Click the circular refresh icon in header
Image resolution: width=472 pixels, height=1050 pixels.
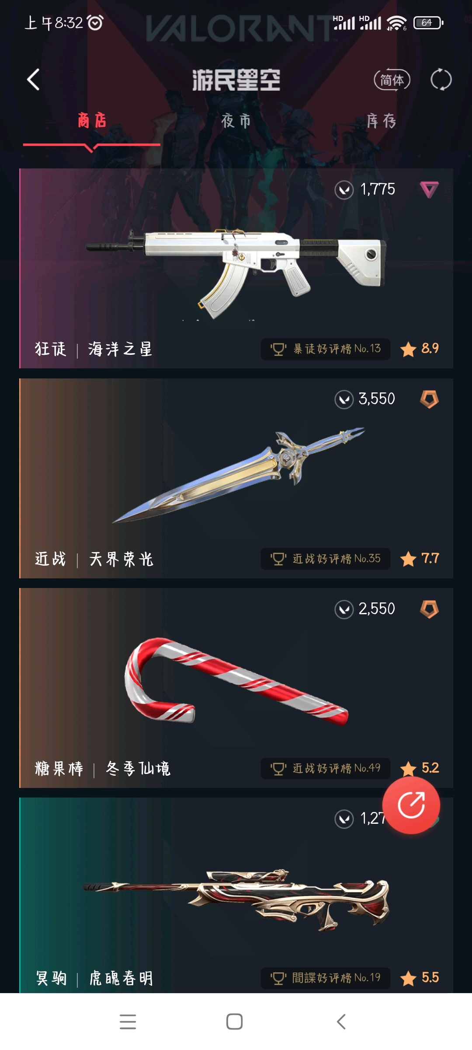coord(441,80)
